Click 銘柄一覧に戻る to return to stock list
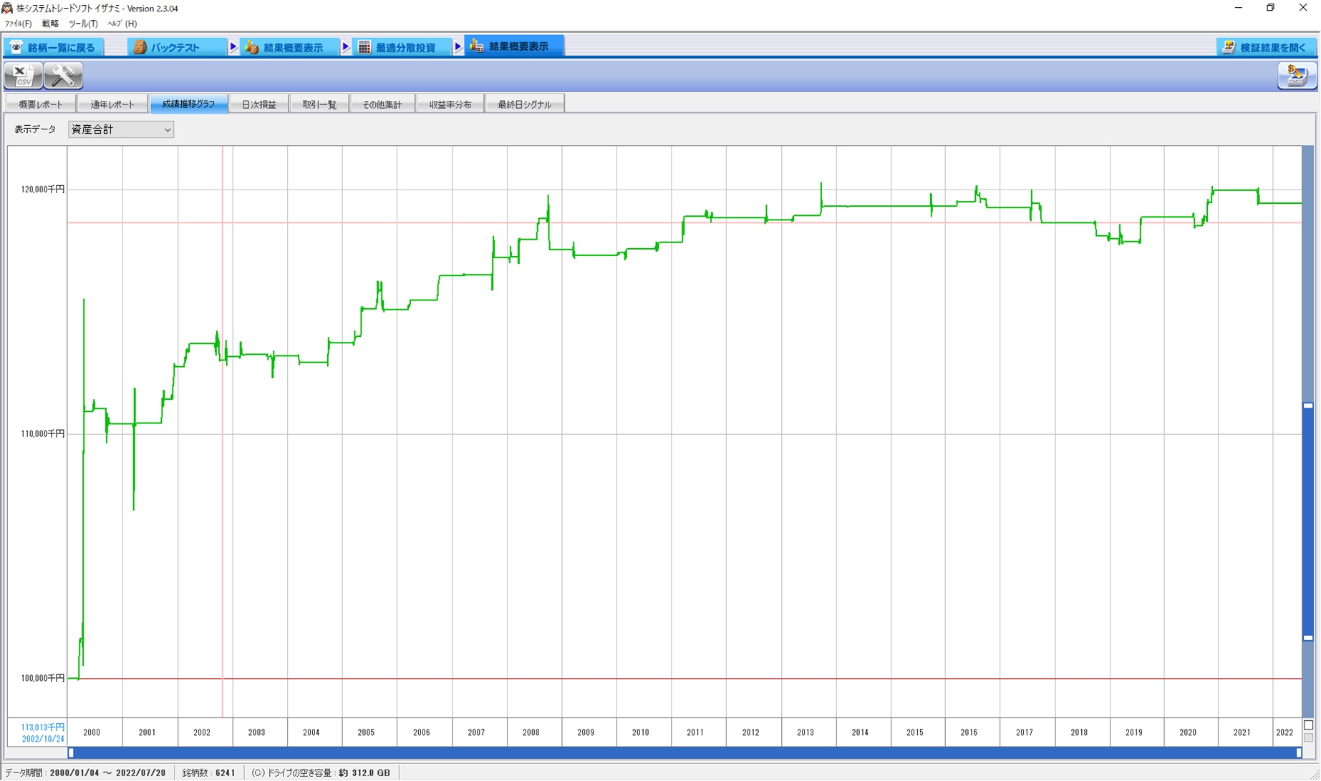1321x781 pixels. 54,47
